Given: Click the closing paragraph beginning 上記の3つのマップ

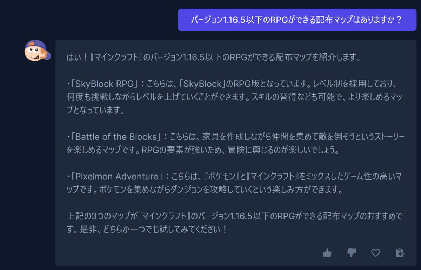Looking at the screenshot, I should [x=234, y=223].
